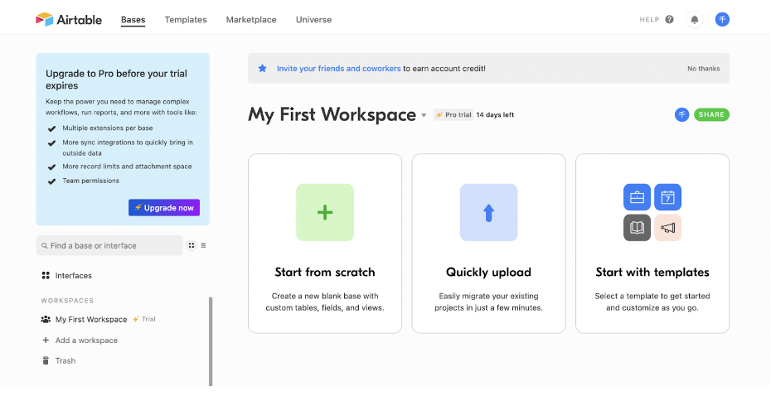Click the blue star icon in invite banner
The width and height of the screenshot is (771, 401).
263,68
